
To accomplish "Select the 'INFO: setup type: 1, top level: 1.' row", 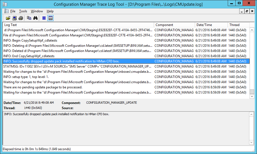I will coord(126,77).
